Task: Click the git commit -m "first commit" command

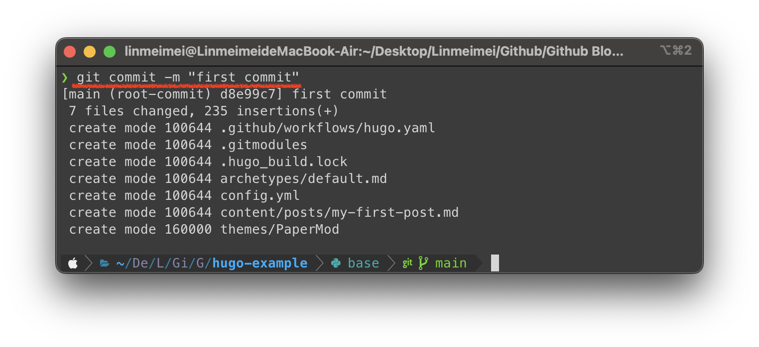Action: point(188,78)
